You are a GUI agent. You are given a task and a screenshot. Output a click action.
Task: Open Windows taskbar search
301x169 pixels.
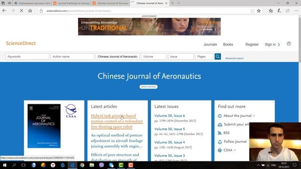tap(14, 165)
